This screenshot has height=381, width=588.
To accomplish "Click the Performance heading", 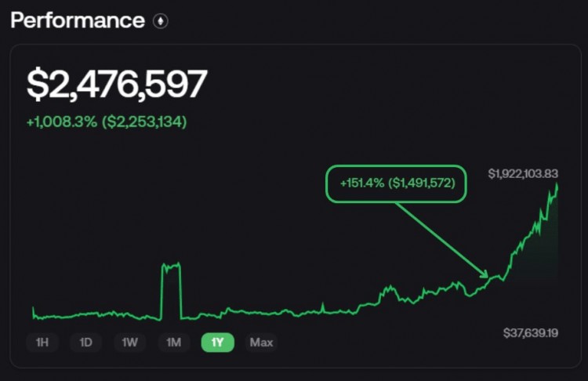I will (x=78, y=20).
